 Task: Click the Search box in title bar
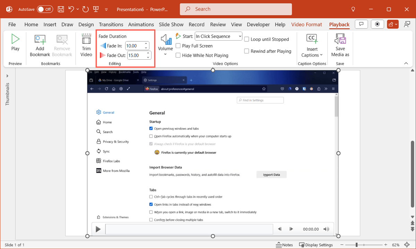coord(236,9)
